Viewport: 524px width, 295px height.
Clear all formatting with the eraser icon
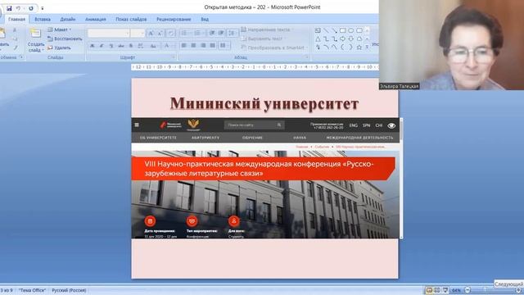point(171,33)
